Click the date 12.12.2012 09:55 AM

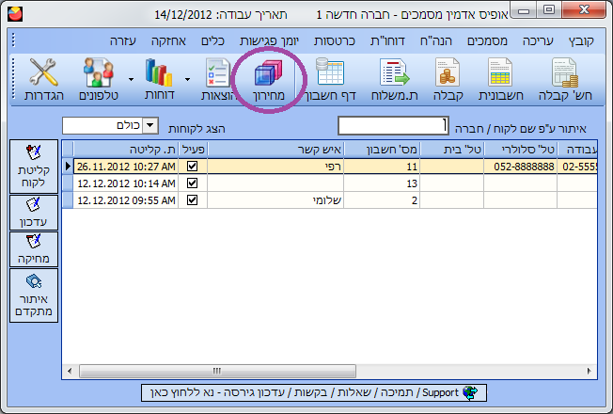pyautogui.click(x=126, y=200)
